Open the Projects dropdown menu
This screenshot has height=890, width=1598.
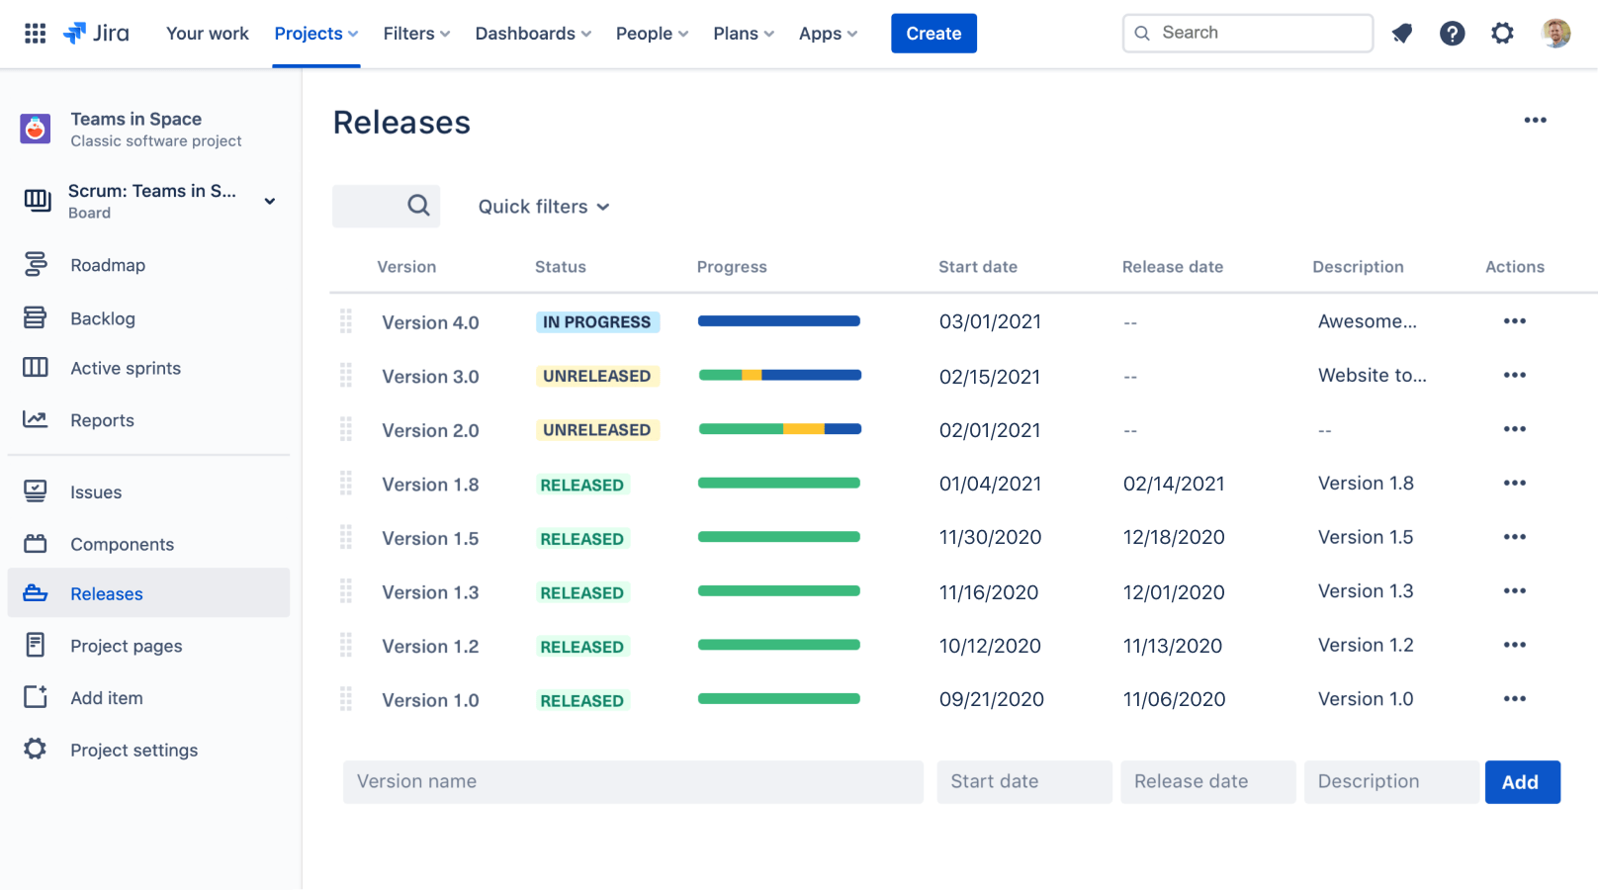point(315,34)
